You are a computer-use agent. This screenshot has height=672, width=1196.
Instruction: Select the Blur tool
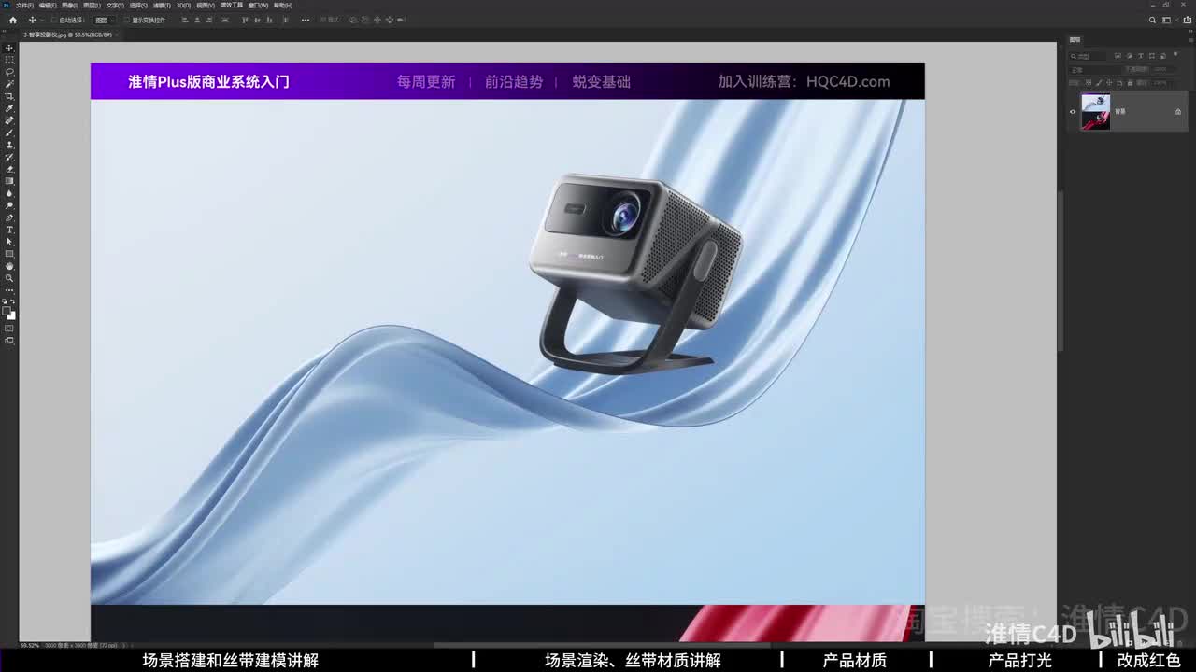(x=9, y=193)
